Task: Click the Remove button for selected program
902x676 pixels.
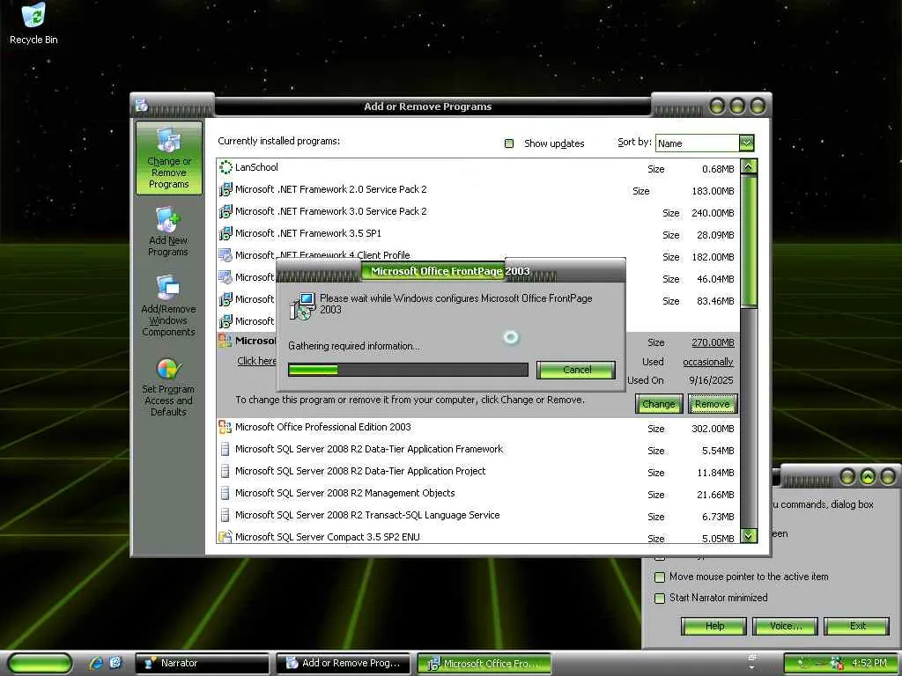Action: click(x=712, y=404)
